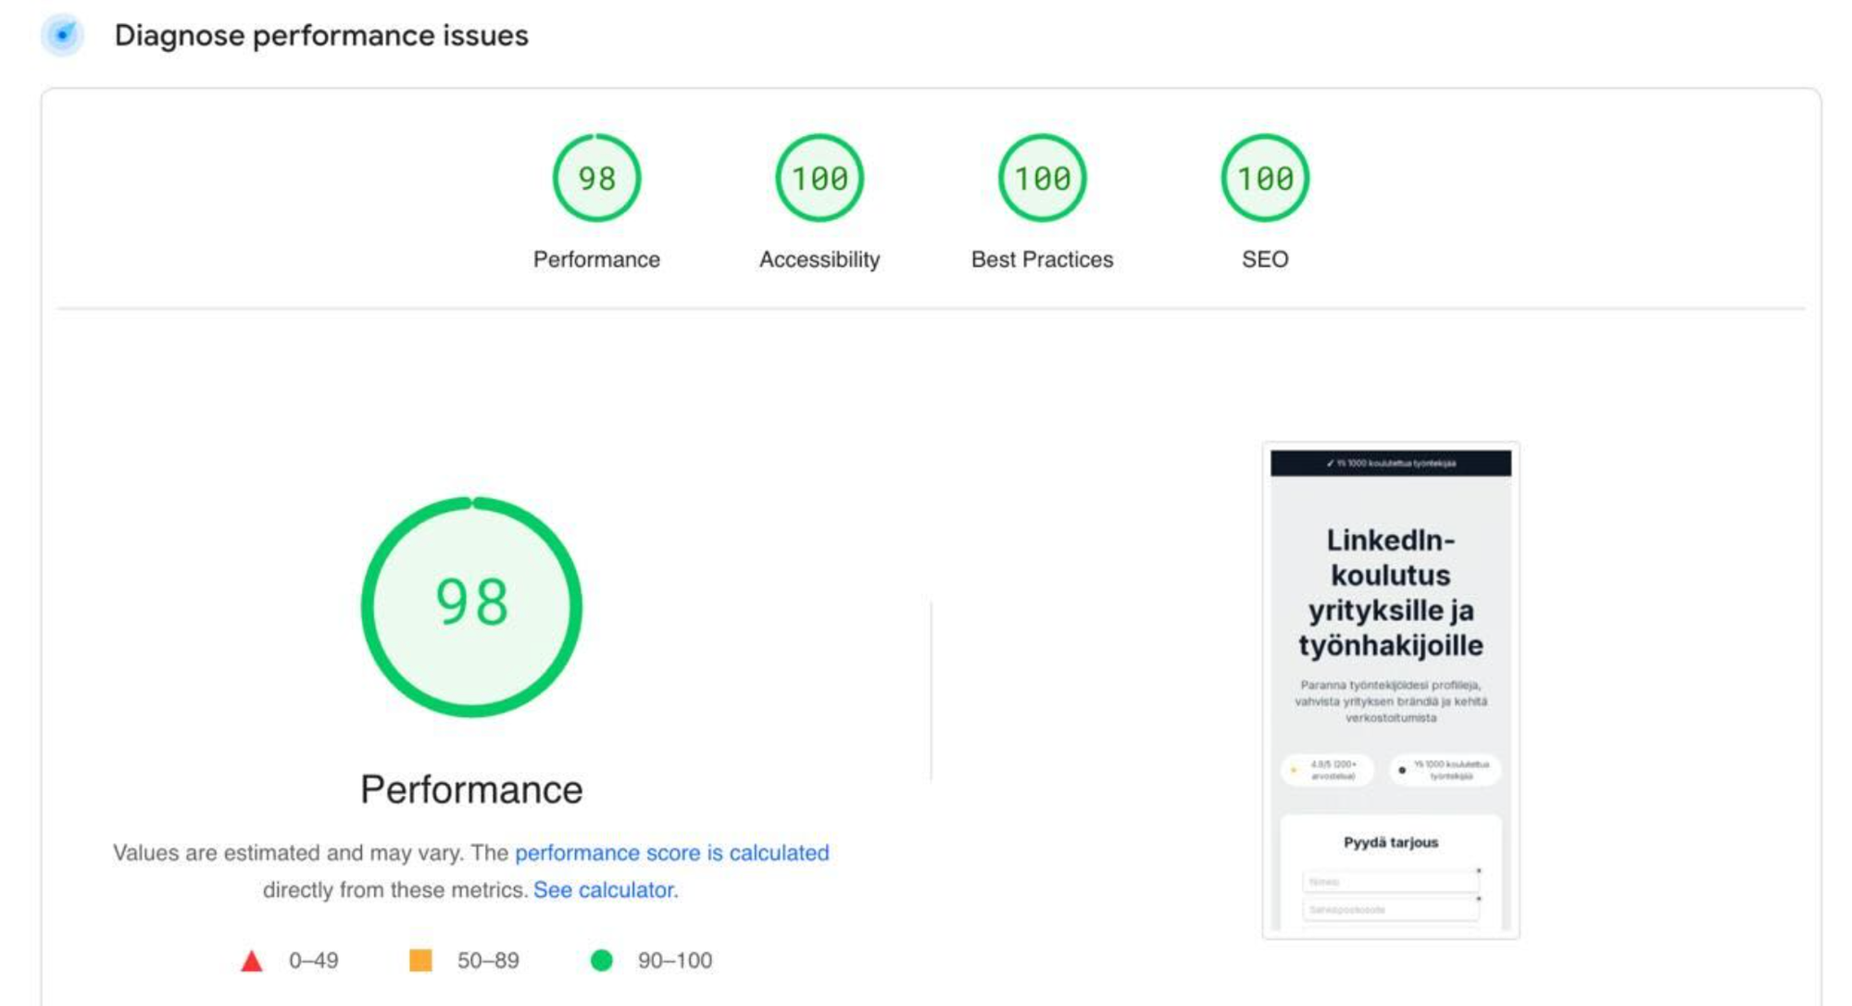Screen dimensions: 1852x1006
Task: Click the SEO label text
Action: [1265, 259]
